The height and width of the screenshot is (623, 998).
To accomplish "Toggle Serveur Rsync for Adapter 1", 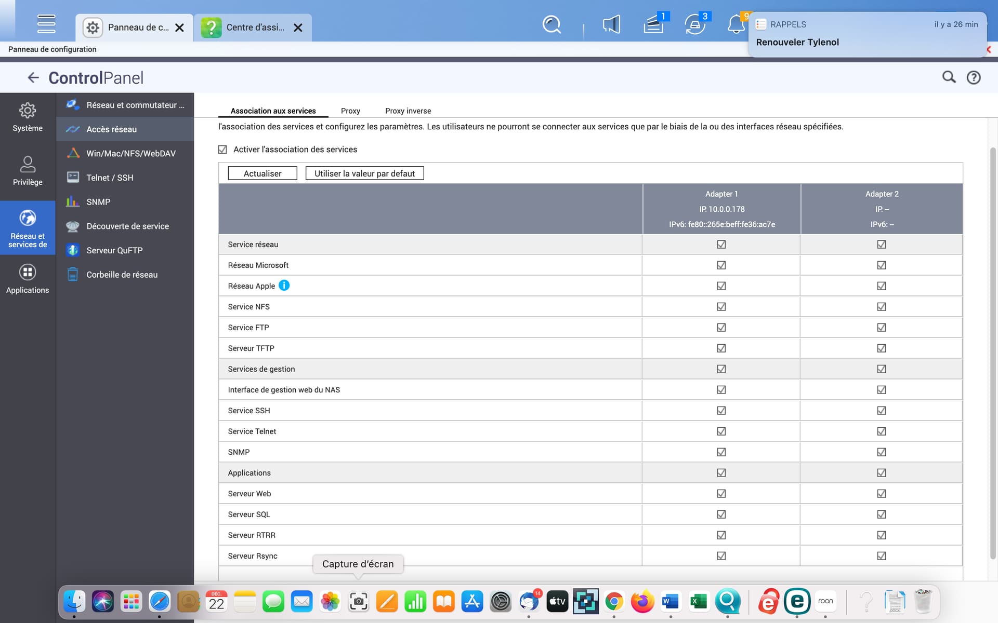I will point(721,556).
